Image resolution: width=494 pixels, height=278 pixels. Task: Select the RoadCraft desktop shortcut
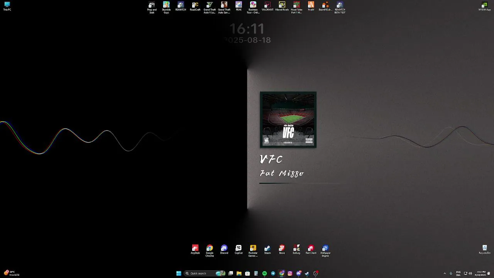pos(195,7)
